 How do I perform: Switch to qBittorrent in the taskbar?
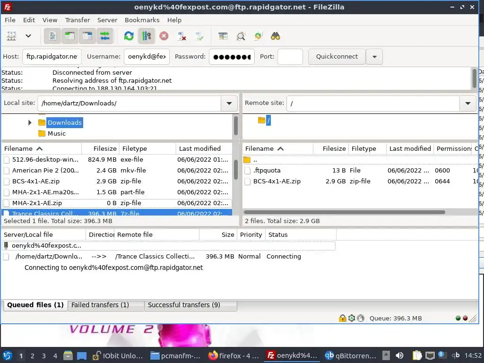coord(350,355)
